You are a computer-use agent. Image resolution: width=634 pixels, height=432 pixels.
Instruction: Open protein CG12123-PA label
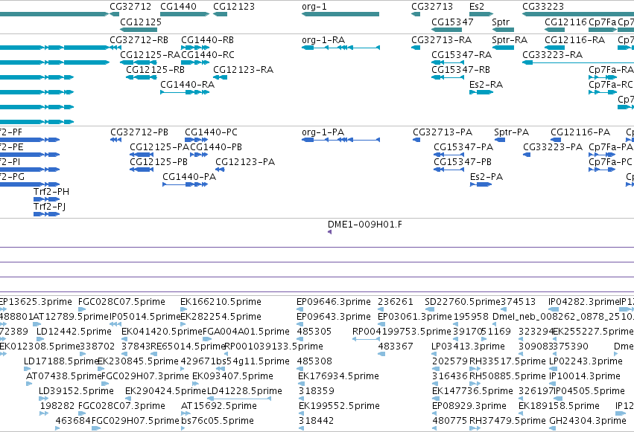(x=245, y=162)
